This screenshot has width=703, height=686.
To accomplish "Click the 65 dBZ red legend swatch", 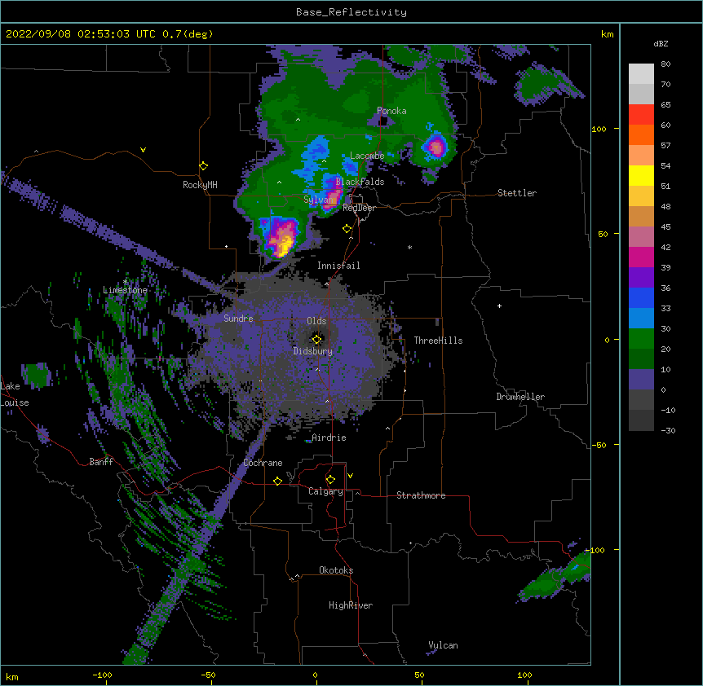I will pyautogui.click(x=641, y=114).
